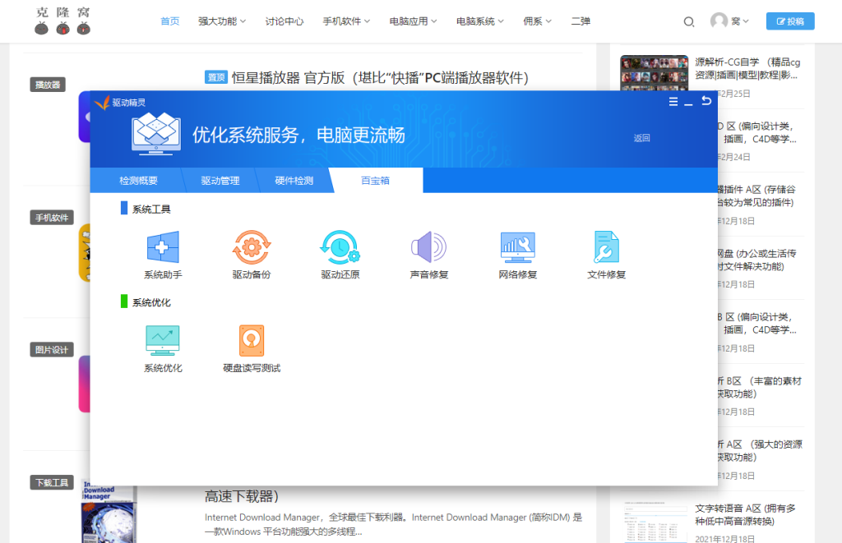Open the 源解析-CG自学 sidebar thumbnail
Viewport: 842px width, 543px height.
click(654, 72)
